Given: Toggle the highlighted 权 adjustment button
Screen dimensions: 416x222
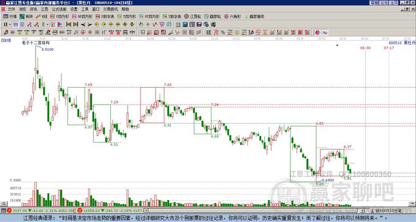Looking at the screenshot, I should [x=53, y=25].
